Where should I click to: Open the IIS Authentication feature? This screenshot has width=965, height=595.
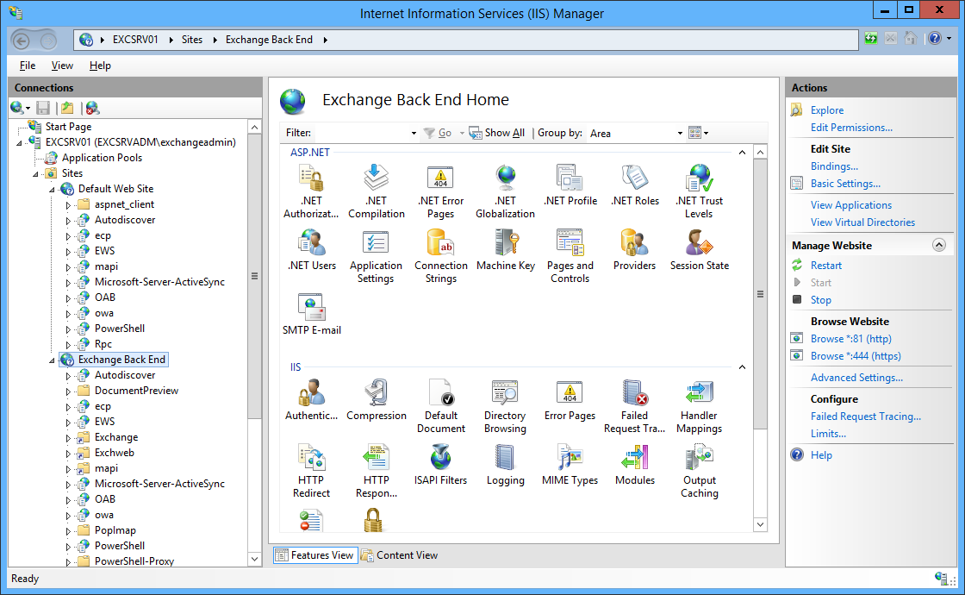pos(311,400)
